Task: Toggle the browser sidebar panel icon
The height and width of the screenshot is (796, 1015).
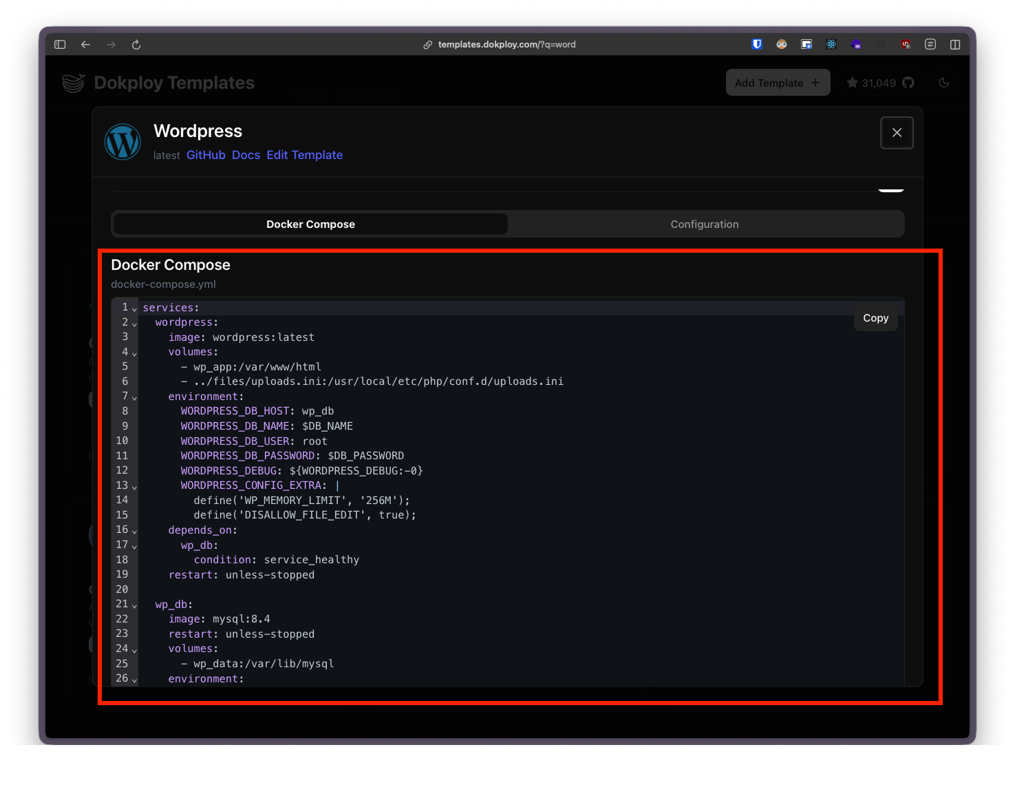Action: (60, 45)
